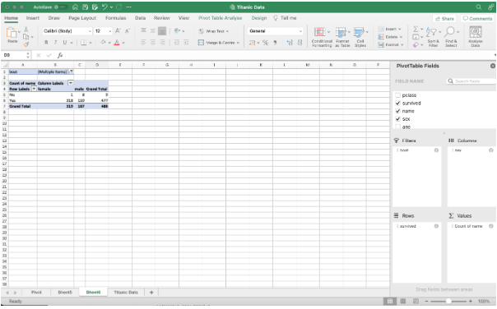Screen dimensions: 497x309
Task: Open Conditional Formatting
Action: pos(322,37)
